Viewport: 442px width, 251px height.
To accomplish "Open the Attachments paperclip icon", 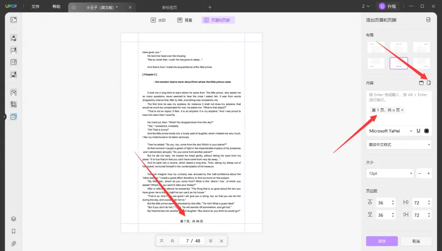I will 13,244.
